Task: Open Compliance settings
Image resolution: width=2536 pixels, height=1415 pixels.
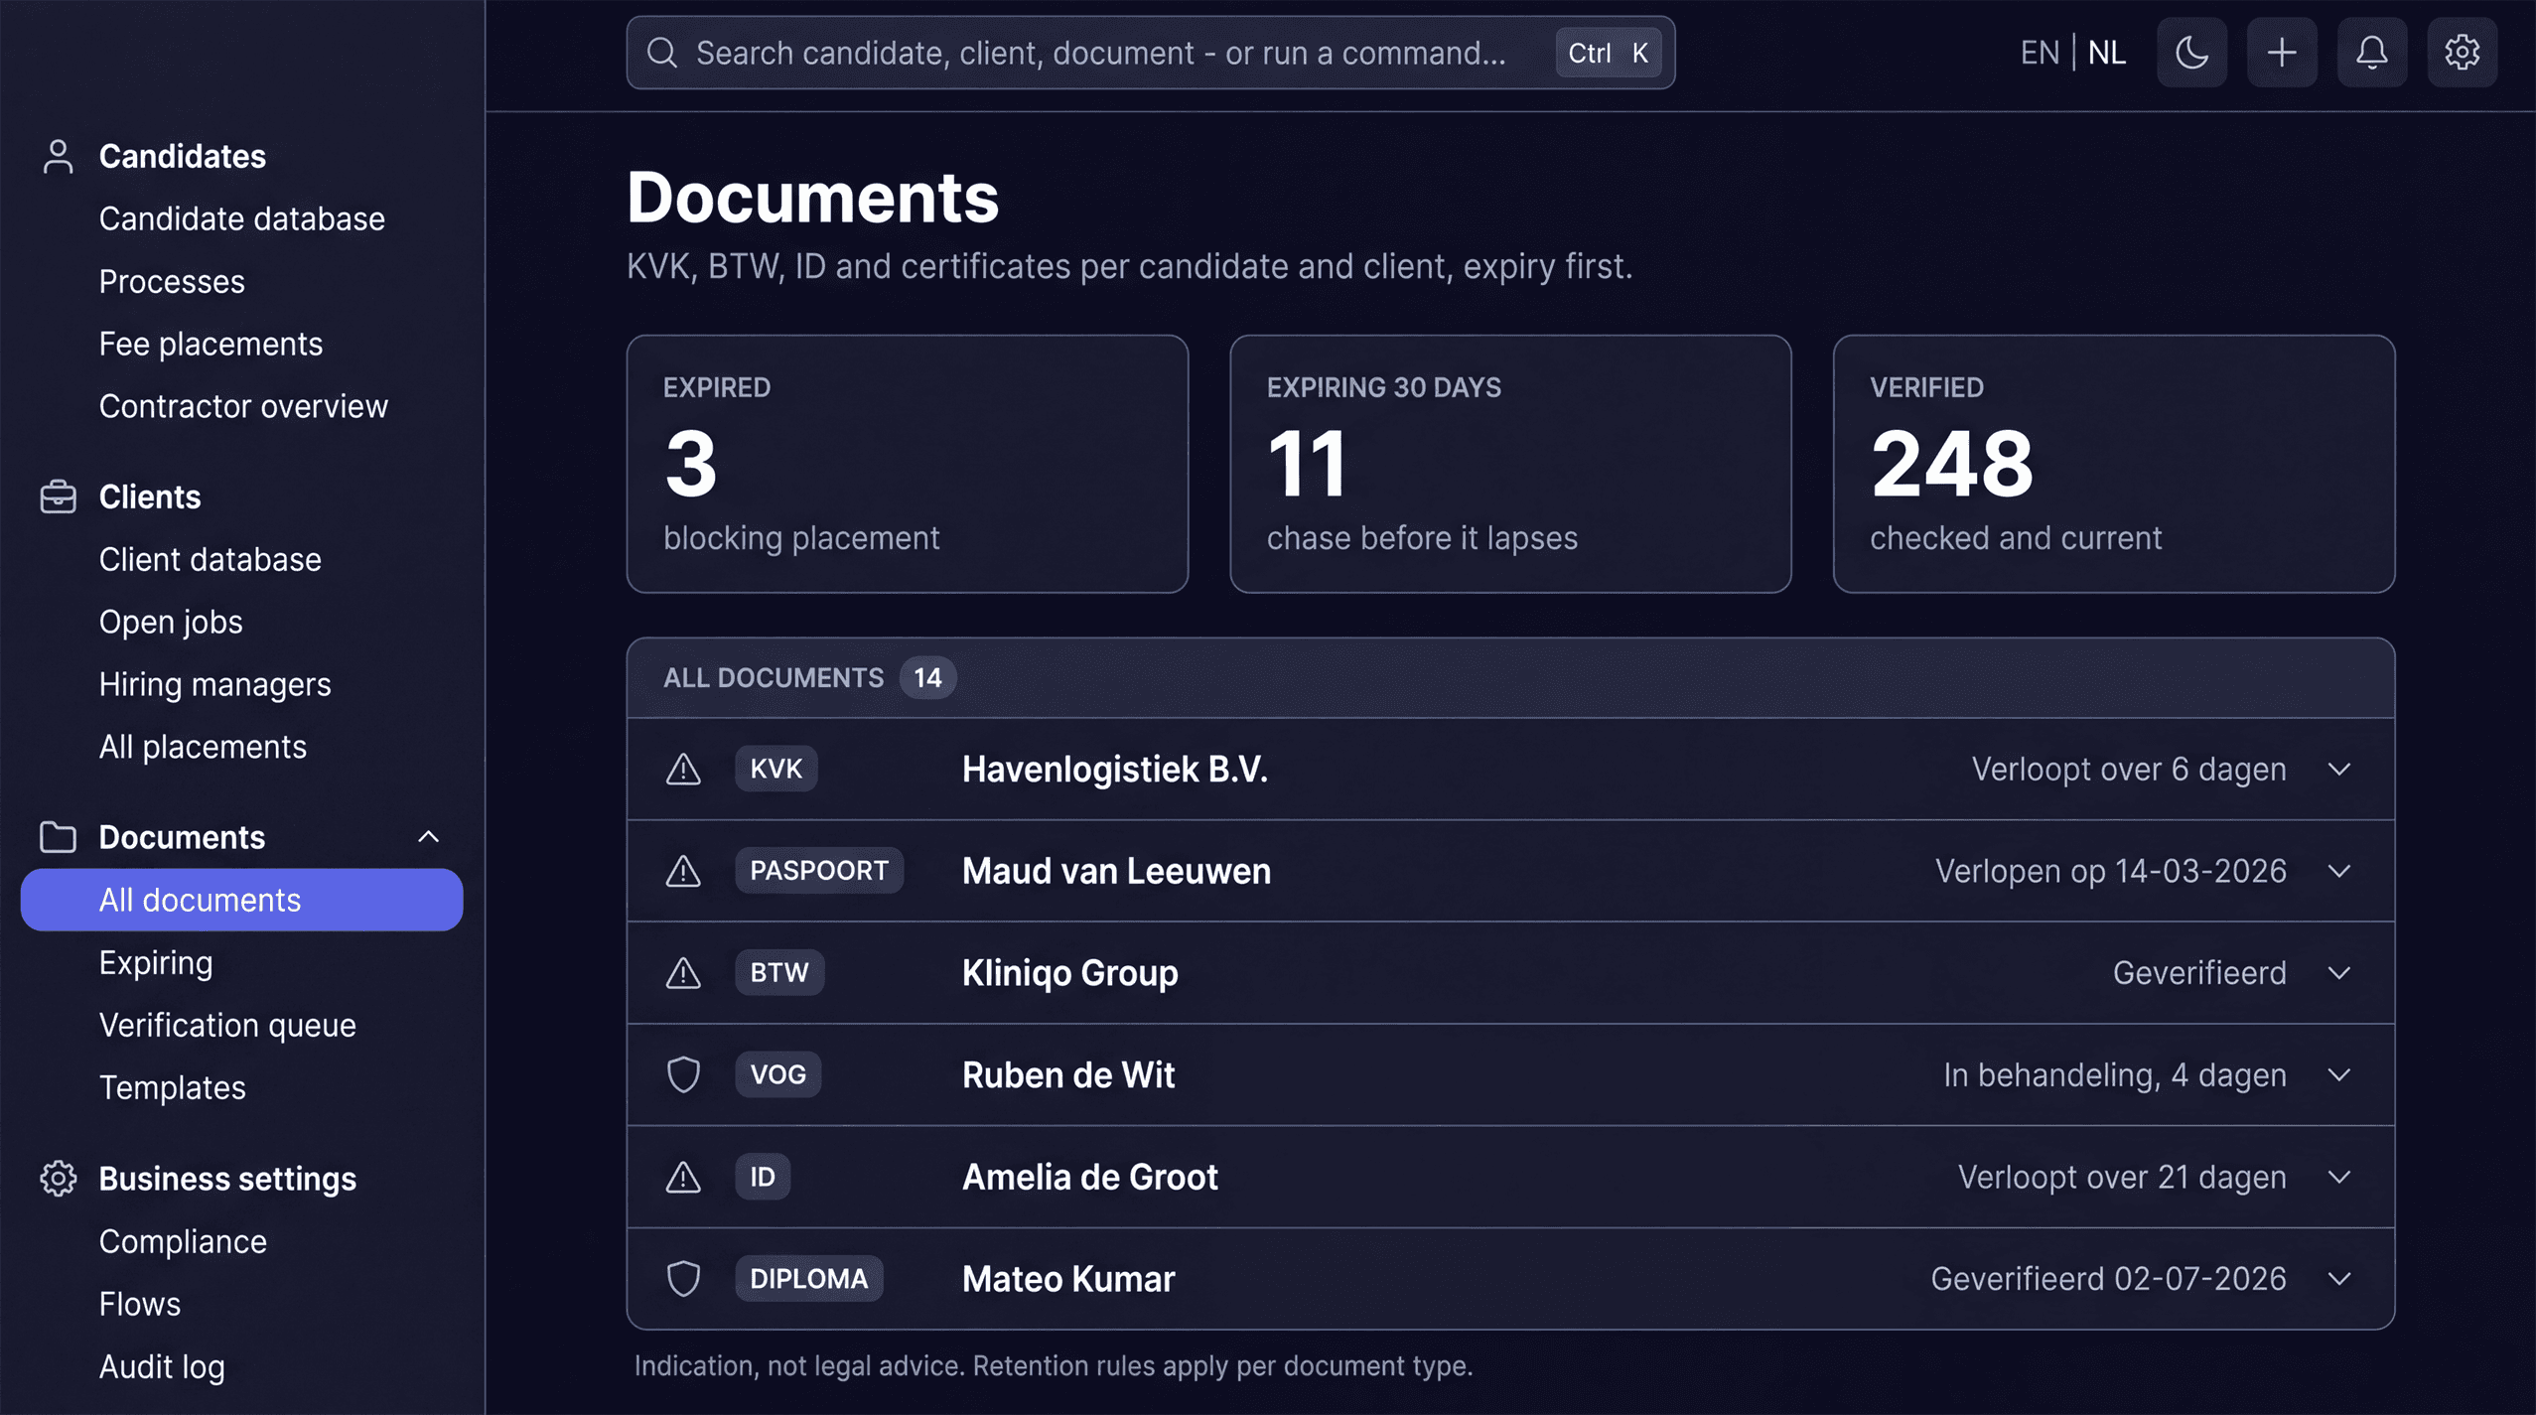Action: pos(183,1242)
